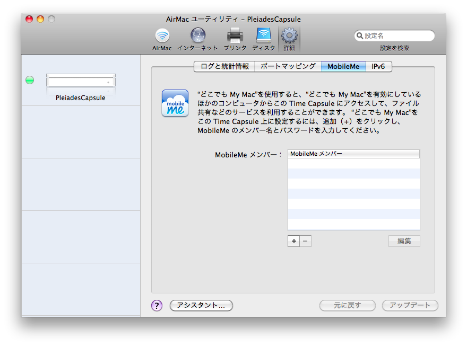Close the AirMac ユーティリティ window
Screen dimensions: 467x346
(29, 19)
